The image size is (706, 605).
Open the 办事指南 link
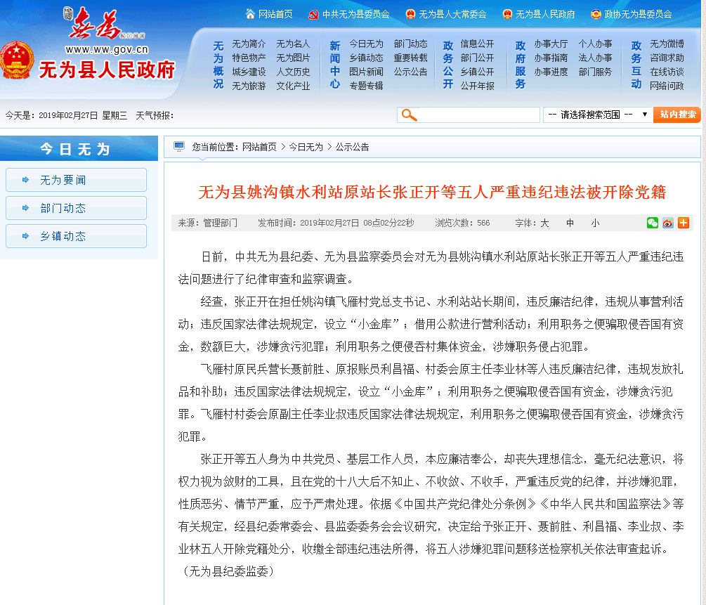pyautogui.click(x=551, y=58)
